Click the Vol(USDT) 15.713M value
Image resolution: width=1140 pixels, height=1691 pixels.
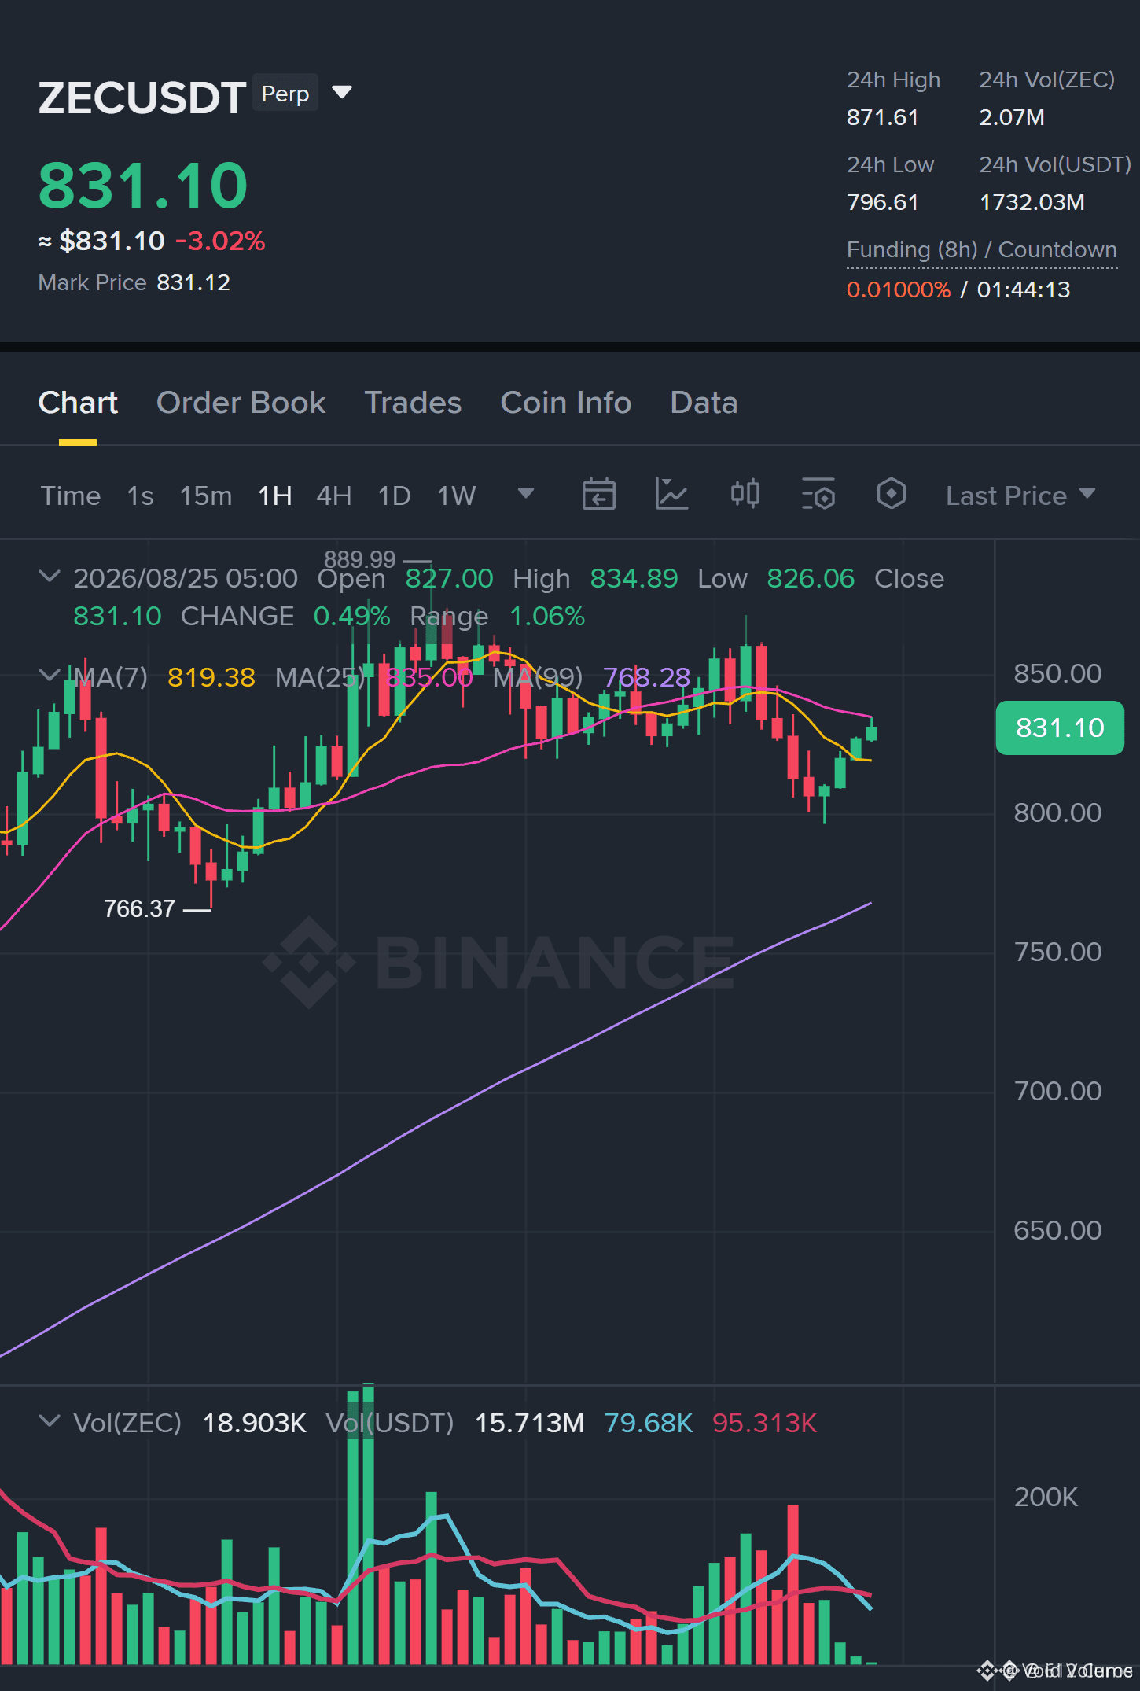pos(529,1423)
